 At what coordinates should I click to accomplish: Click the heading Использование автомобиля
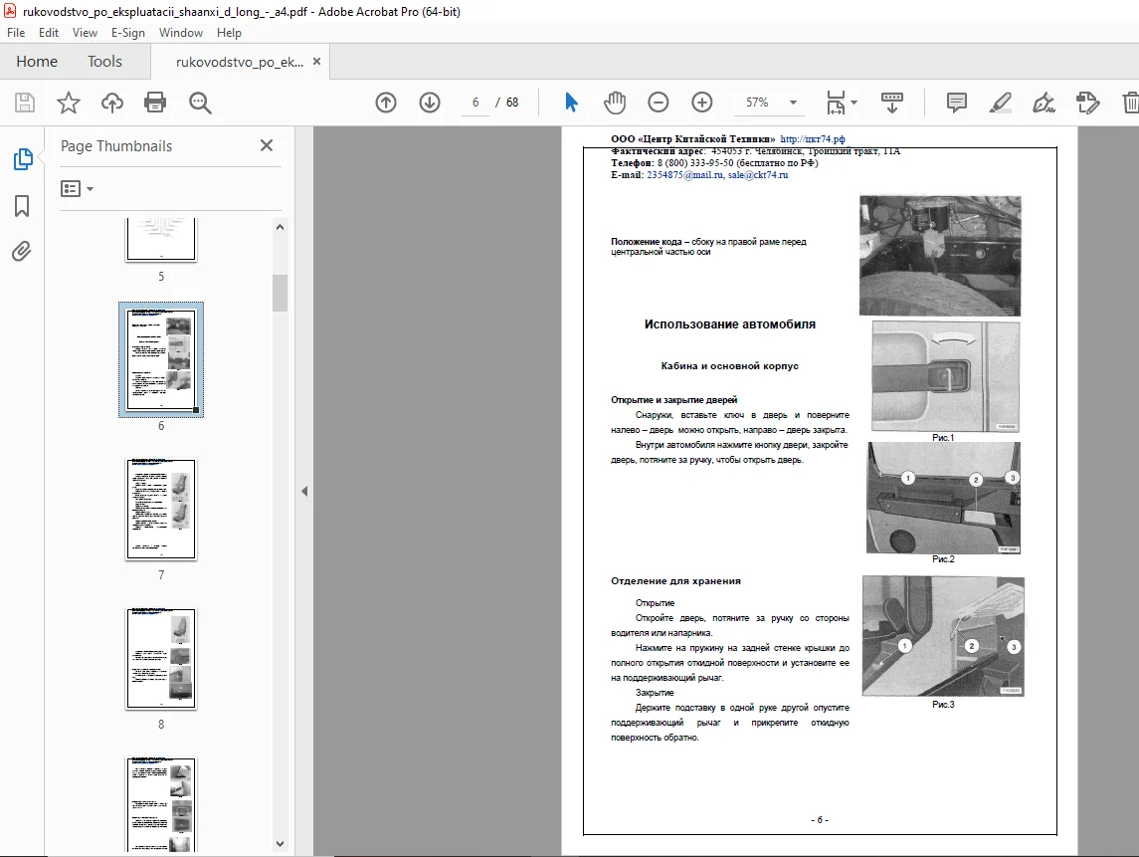(730, 324)
